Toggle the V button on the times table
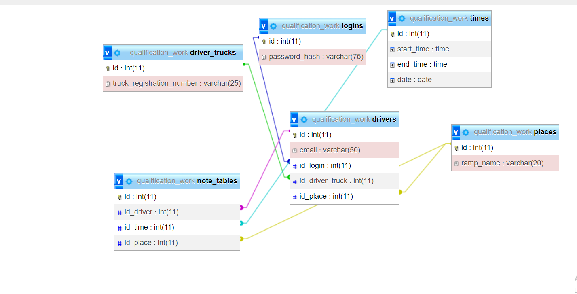This screenshot has width=577, height=294. pyautogui.click(x=392, y=18)
